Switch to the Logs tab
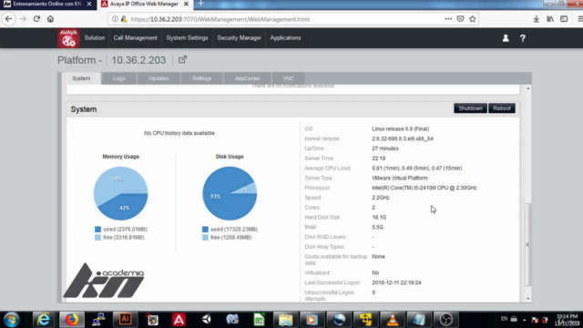583x328 pixels. (x=119, y=78)
